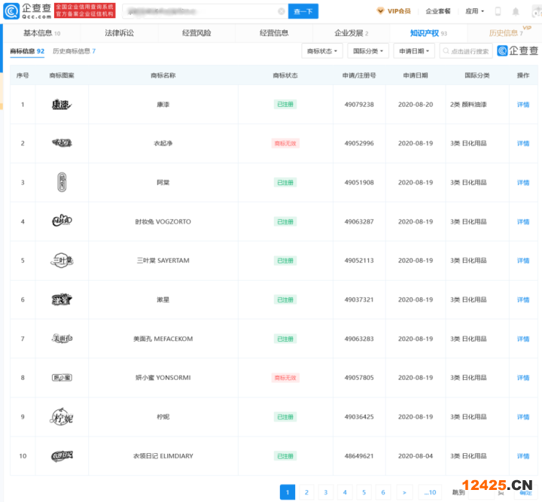Click the mobile phone icon in header

pos(498,11)
